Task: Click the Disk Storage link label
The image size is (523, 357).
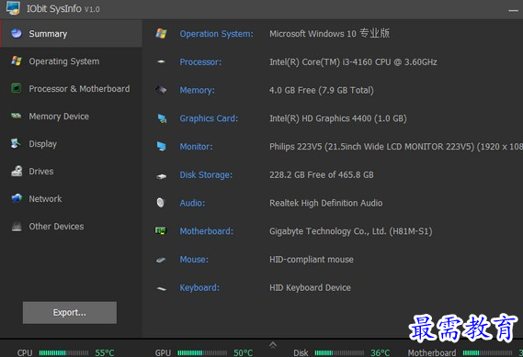Action: tap(206, 175)
